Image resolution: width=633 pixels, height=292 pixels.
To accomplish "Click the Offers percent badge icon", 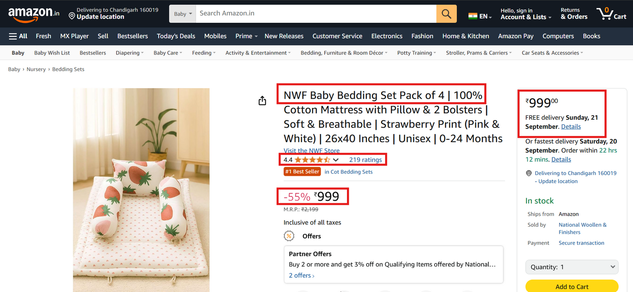I will [x=289, y=236].
